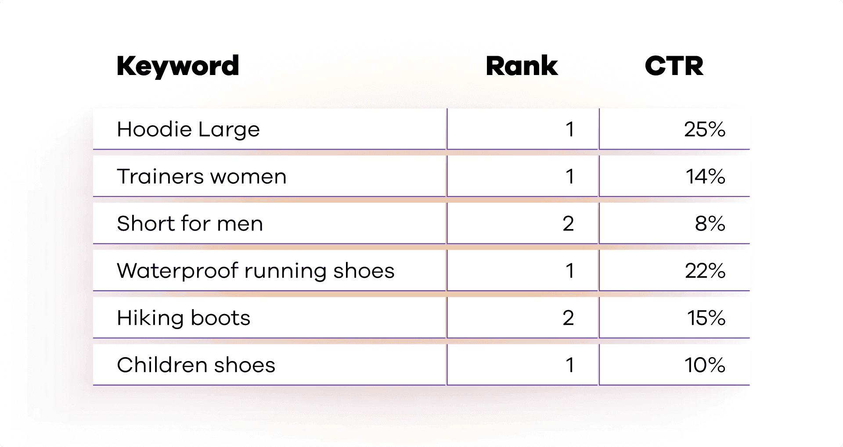The image size is (843, 447).
Task: Select the Trainers women keyword cell
Action: pyautogui.click(x=270, y=176)
